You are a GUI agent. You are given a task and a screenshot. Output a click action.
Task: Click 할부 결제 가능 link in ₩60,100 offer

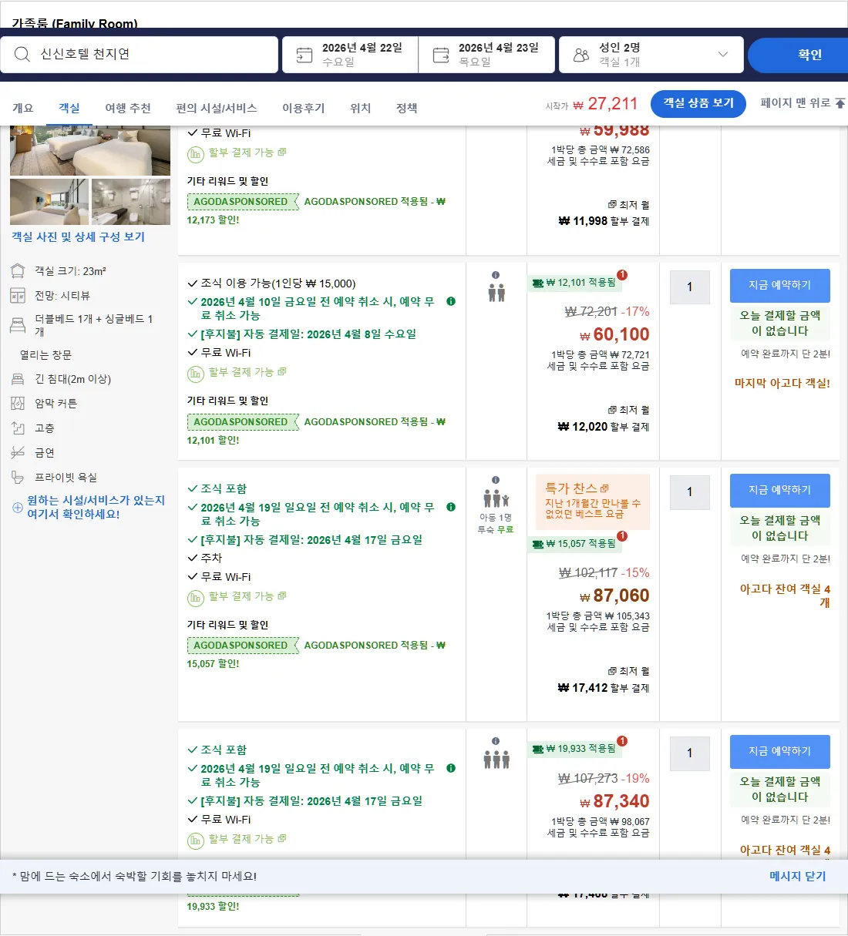241,372
